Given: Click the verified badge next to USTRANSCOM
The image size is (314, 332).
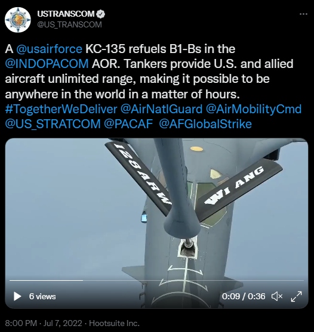Looking at the screenshot, I should (x=101, y=14).
